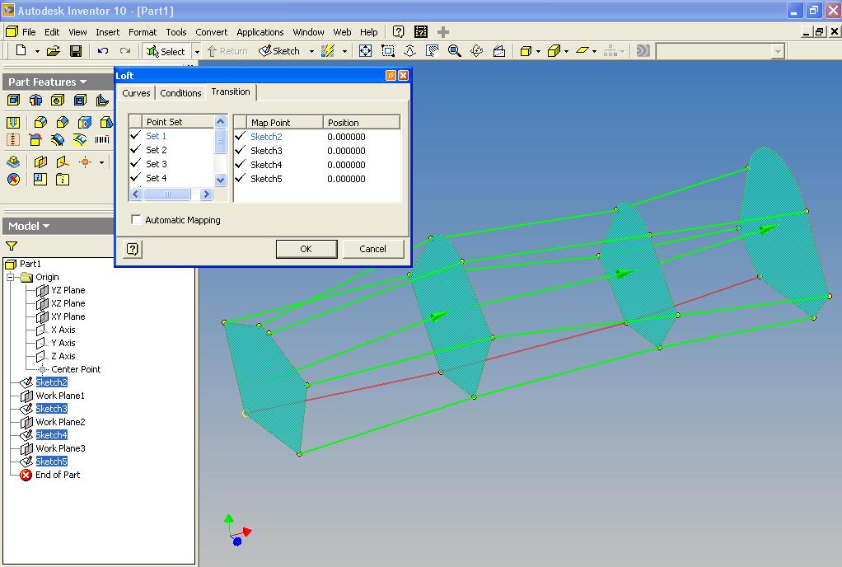Image resolution: width=842 pixels, height=567 pixels.
Task: Open the work point dropdown arrow
Action: (101, 162)
